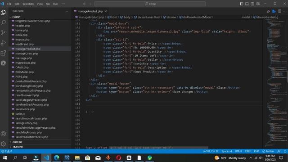Open home.php in the explorer
Screen dimensions: 288x162
coord(22,30)
